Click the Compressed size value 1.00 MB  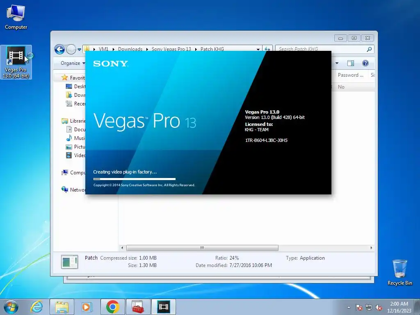[148, 258]
